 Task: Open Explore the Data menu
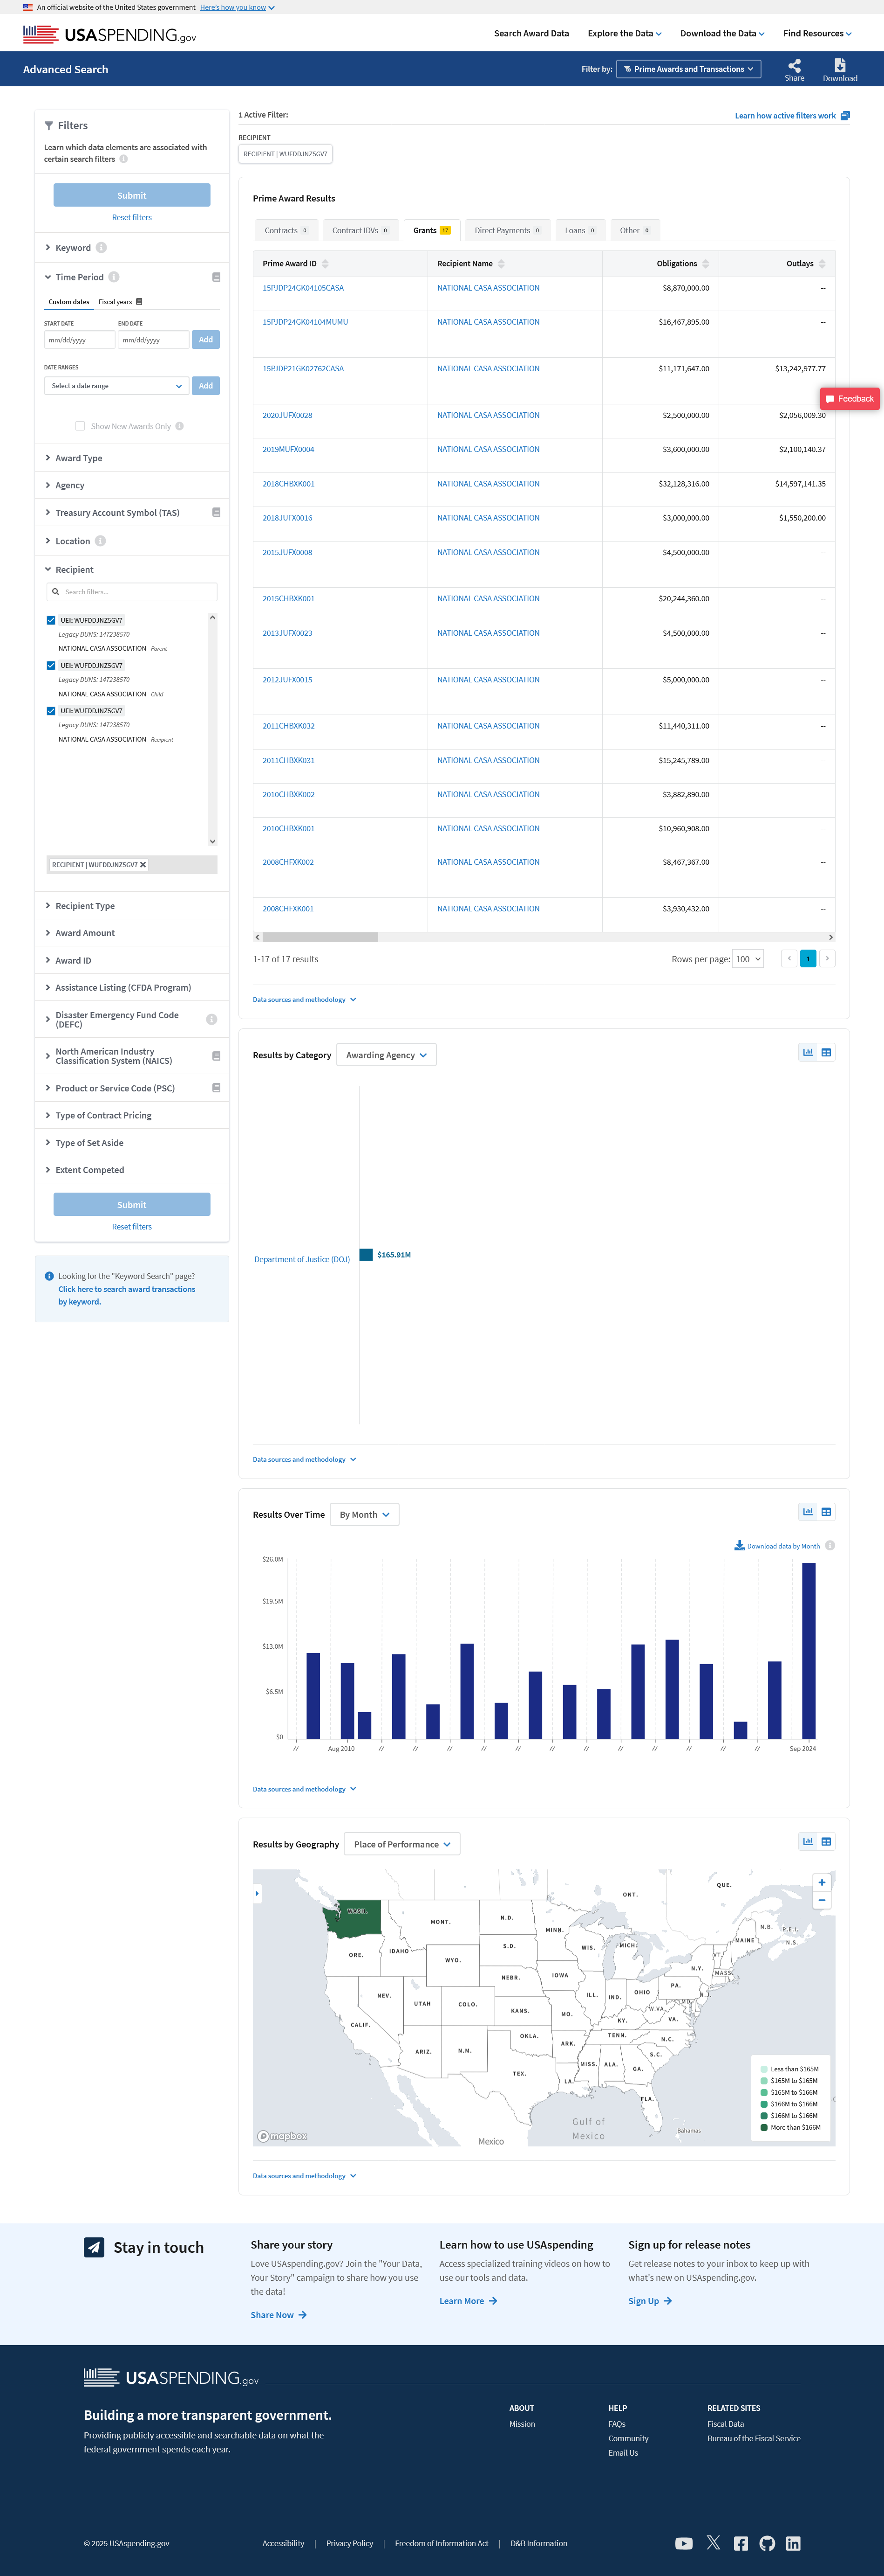(x=624, y=33)
